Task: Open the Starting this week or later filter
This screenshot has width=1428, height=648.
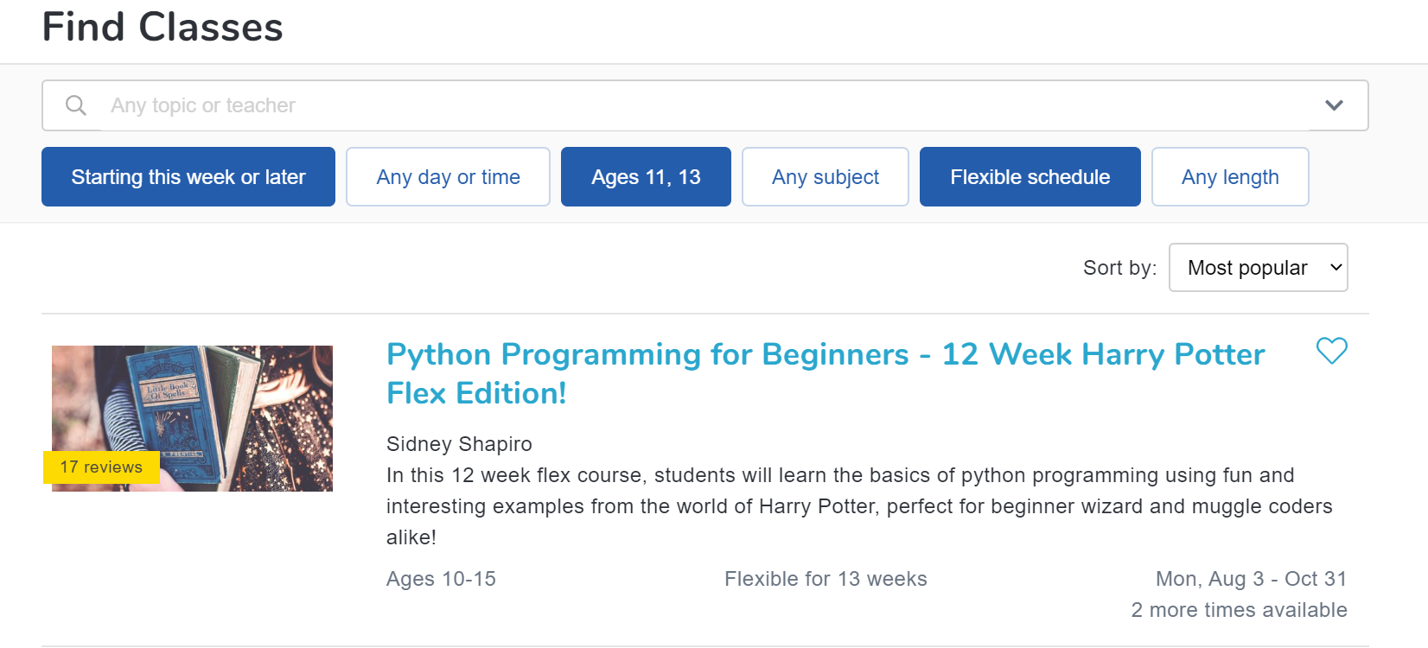Action: pos(188,177)
